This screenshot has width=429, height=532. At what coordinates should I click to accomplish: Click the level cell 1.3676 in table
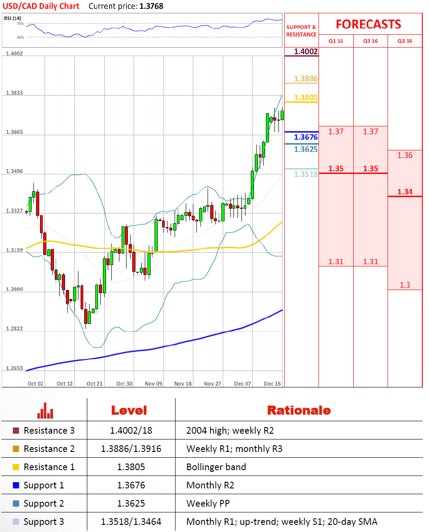(x=131, y=486)
